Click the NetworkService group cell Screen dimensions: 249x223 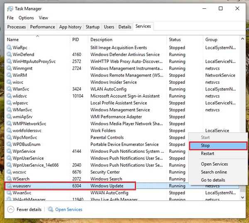220,75
